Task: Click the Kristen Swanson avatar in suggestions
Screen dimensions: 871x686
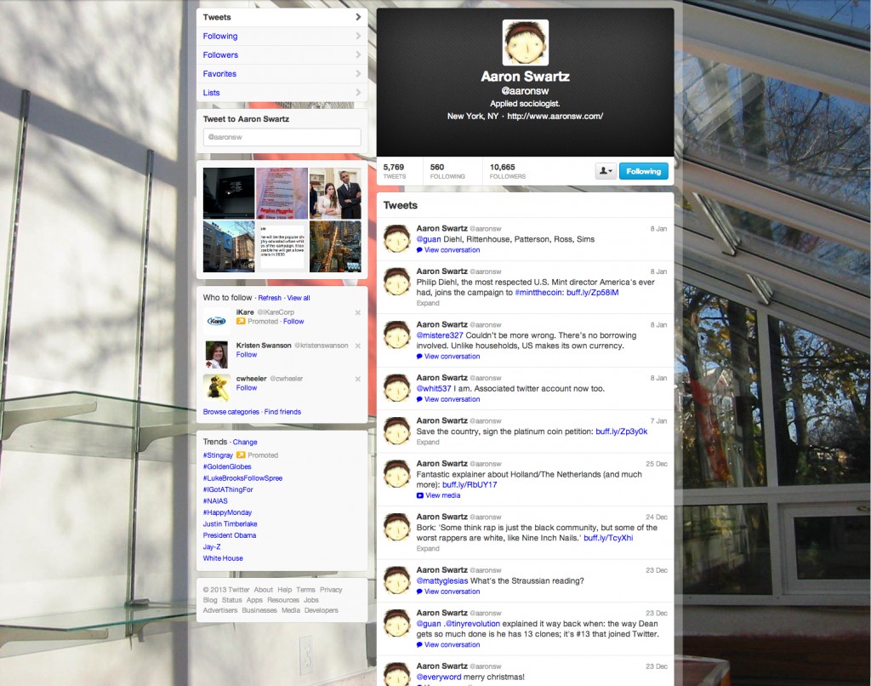Action: pyautogui.click(x=217, y=355)
